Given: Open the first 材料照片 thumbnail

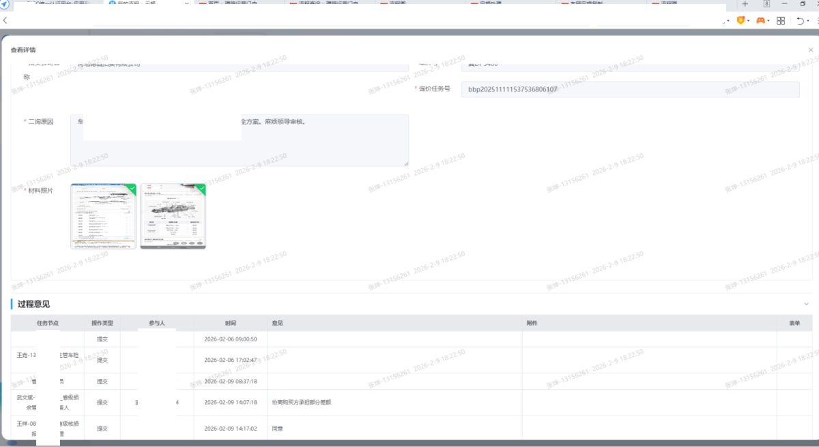Looking at the screenshot, I should [x=104, y=216].
